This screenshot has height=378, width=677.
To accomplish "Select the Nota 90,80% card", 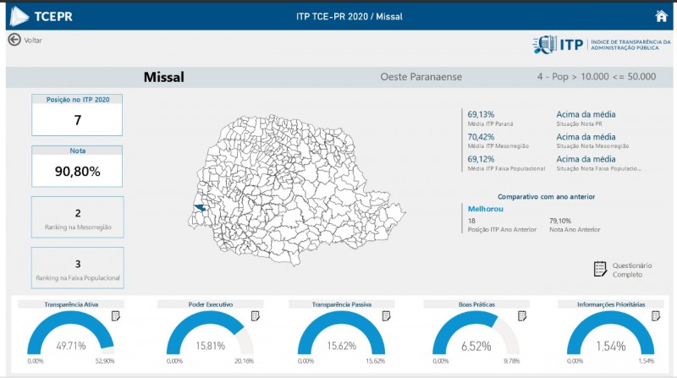I will 78,166.
